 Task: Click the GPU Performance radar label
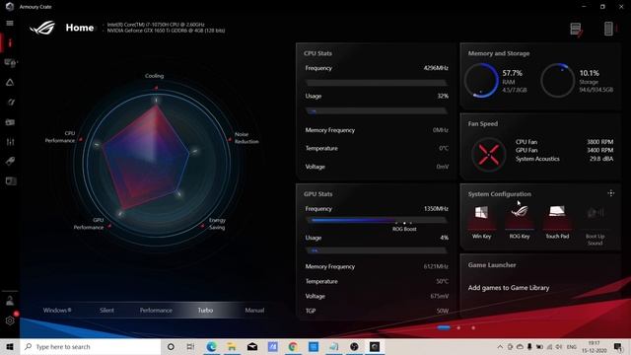tap(89, 224)
